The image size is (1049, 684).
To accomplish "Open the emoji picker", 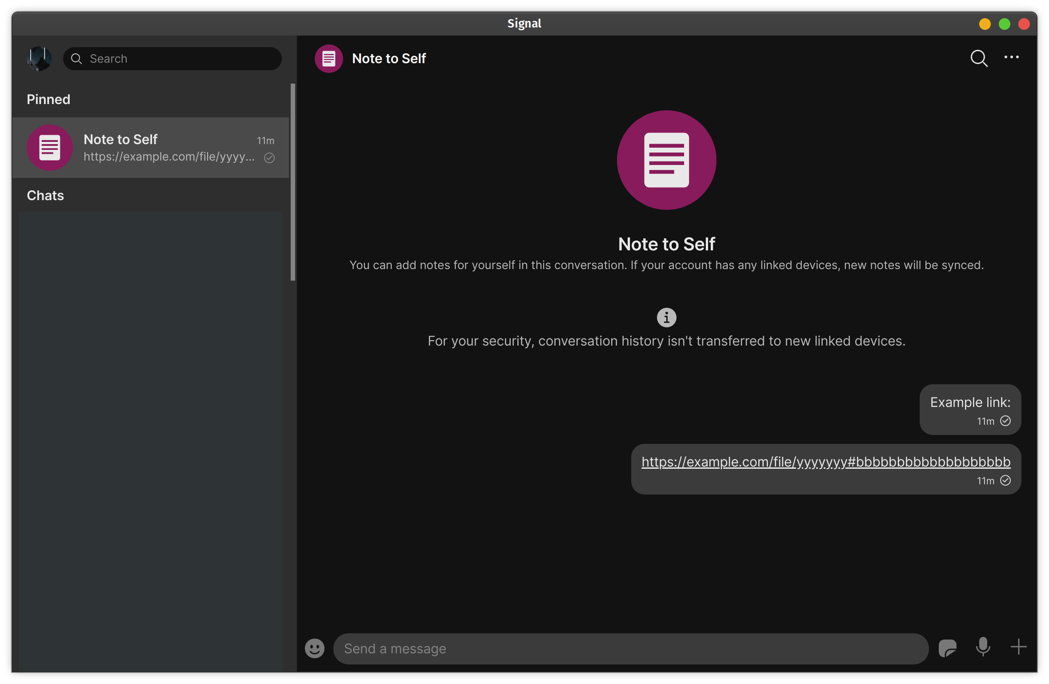I will click(x=315, y=648).
